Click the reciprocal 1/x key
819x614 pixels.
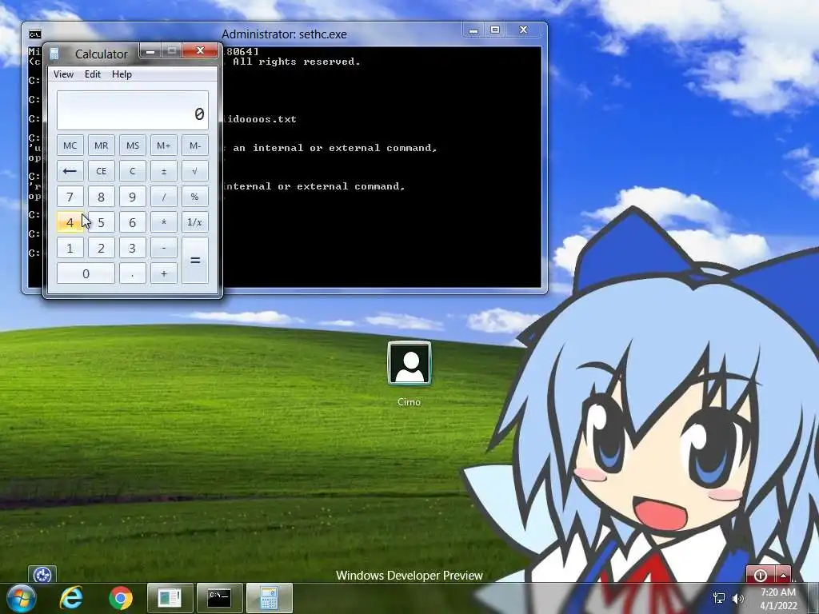pos(195,222)
